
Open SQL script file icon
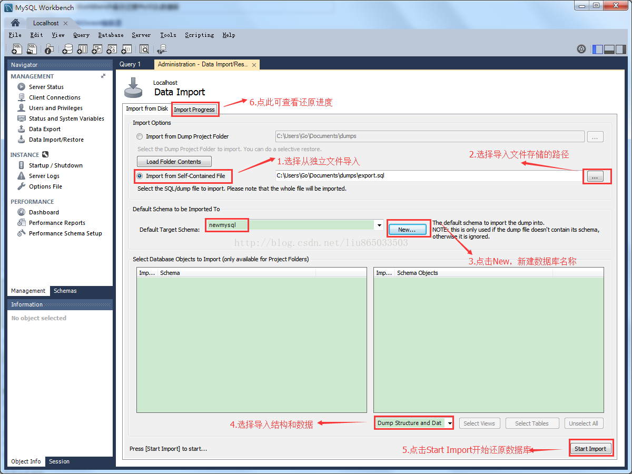tap(32, 49)
